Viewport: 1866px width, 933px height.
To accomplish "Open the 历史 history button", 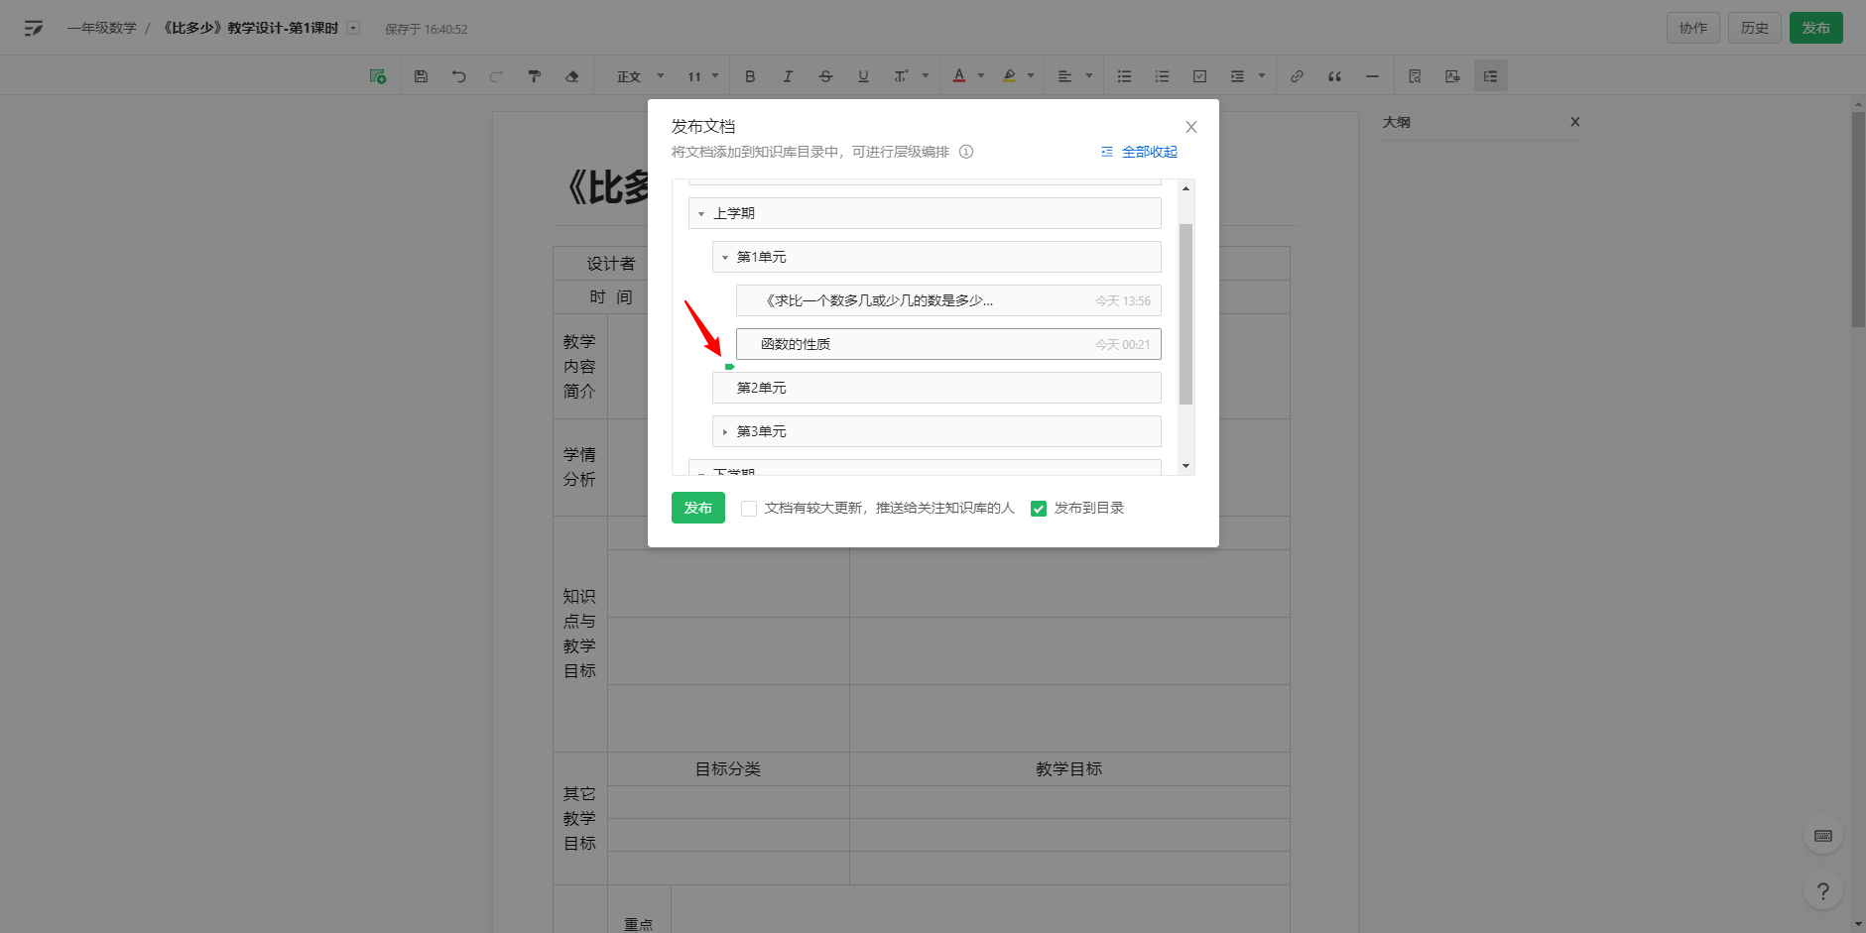I will (x=1755, y=28).
